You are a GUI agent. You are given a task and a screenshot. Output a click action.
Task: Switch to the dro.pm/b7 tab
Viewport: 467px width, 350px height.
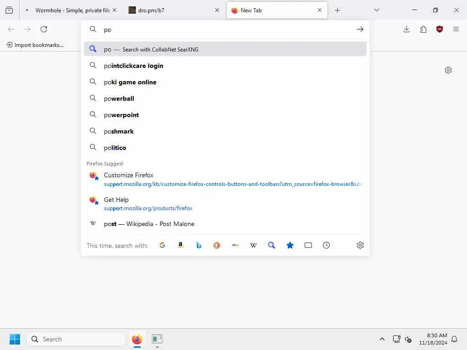pos(174,10)
